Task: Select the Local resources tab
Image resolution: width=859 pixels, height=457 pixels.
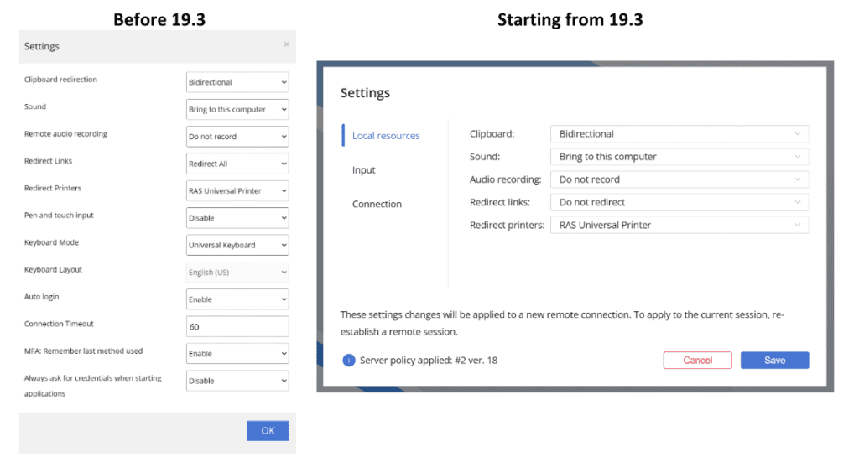Action: (x=386, y=136)
